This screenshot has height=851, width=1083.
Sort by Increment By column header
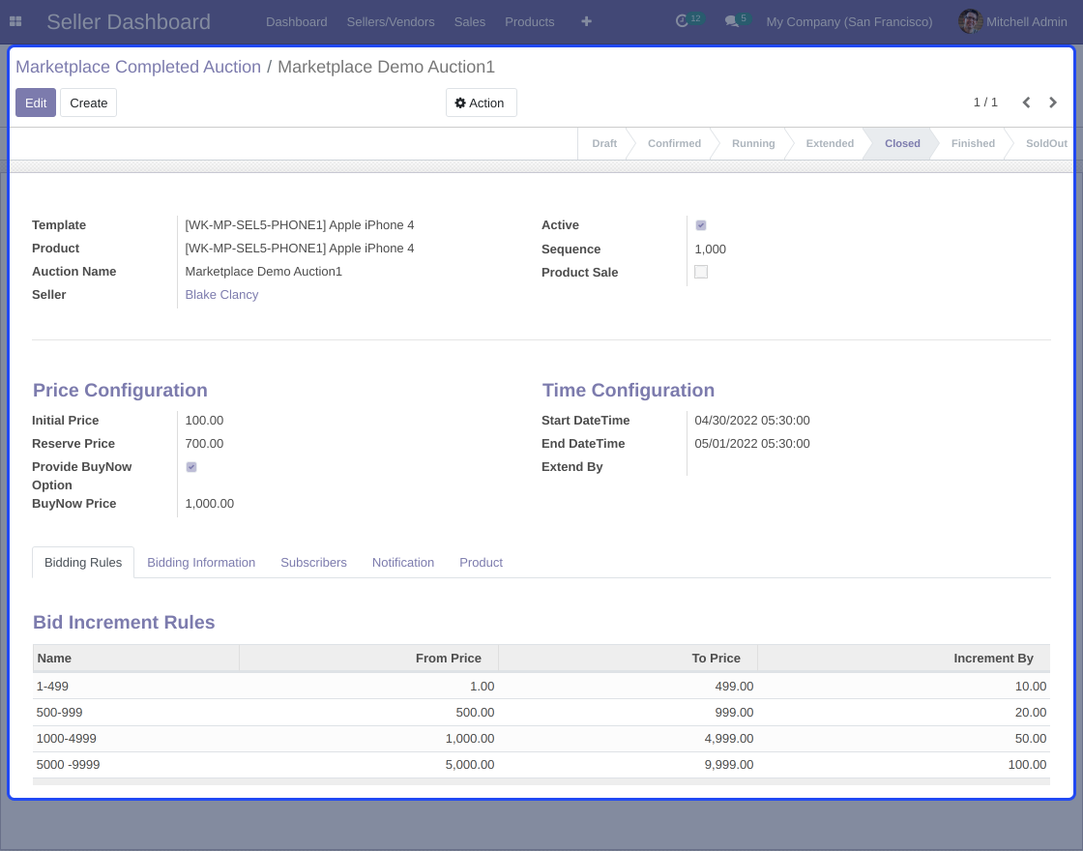click(x=903, y=659)
